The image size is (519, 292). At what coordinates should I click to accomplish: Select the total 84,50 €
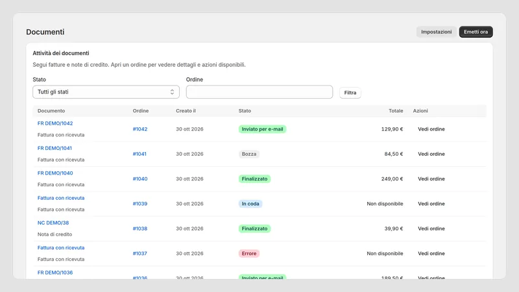coord(394,154)
